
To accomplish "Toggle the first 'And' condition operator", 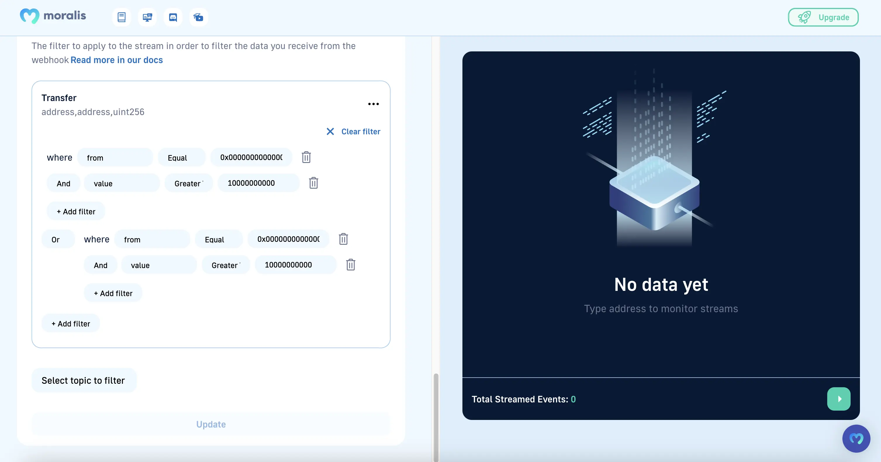I will click(64, 183).
